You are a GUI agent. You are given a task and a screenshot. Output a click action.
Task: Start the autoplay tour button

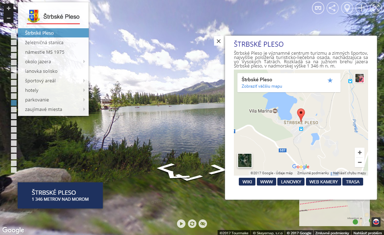point(181,223)
